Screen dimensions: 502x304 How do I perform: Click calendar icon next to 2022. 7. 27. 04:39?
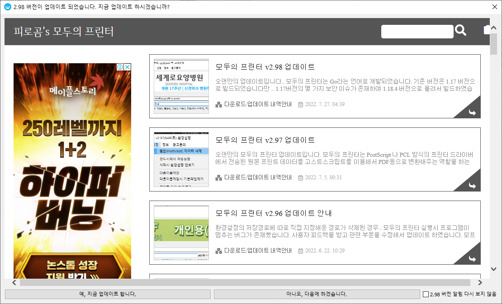click(x=300, y=104)
